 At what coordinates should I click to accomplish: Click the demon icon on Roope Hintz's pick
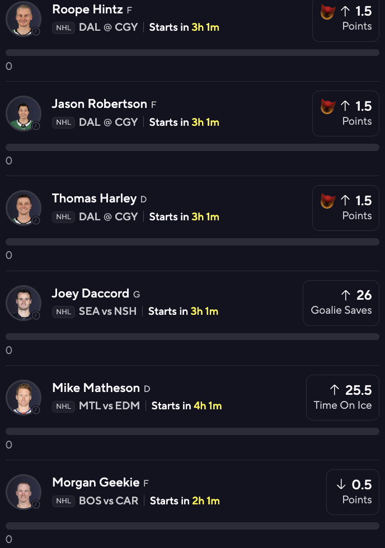tap(328, 12)
